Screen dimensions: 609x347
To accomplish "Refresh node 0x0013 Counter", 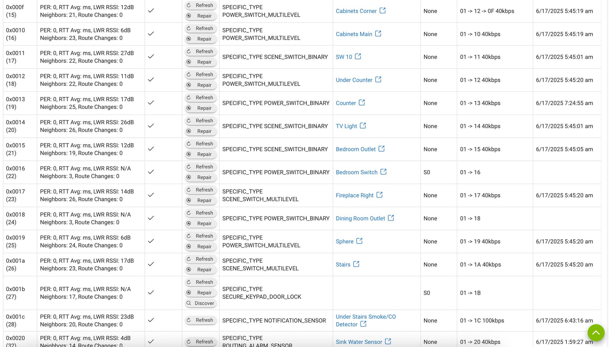I will pos(201,98).
